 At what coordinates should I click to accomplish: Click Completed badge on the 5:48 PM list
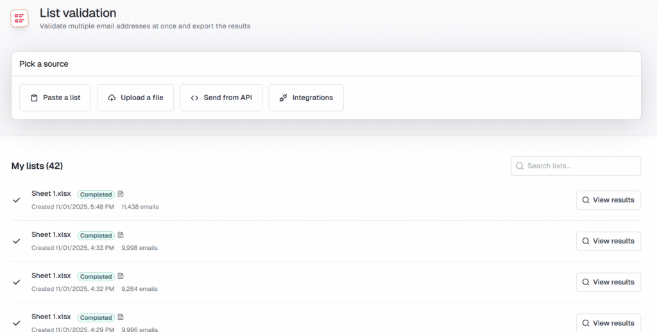[96, 195]
